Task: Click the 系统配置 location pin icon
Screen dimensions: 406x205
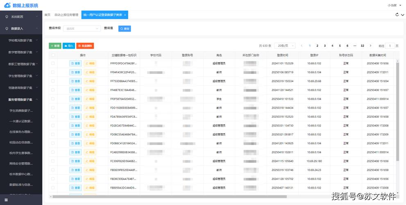Action: coord(7,17)
